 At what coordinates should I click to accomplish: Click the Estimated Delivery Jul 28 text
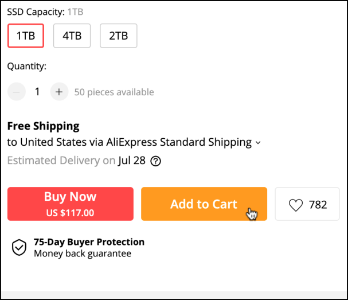pos(77,161)
